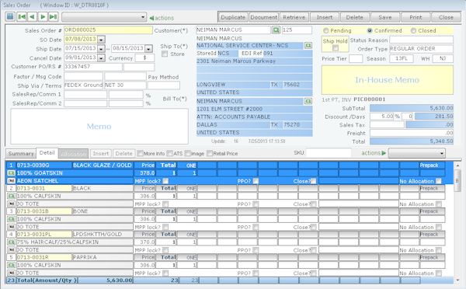Open Bill To address lookup icon
Viewport: 466px width, 289px height.
(308, 102)
